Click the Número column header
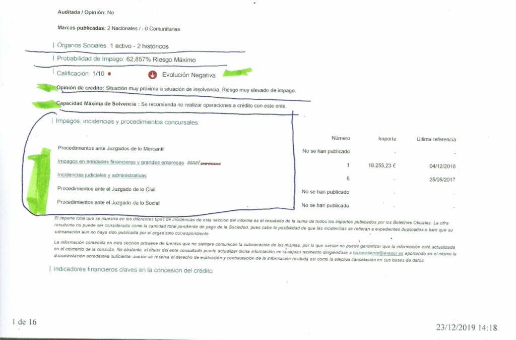516x340 pixels. tap(341, 138)
